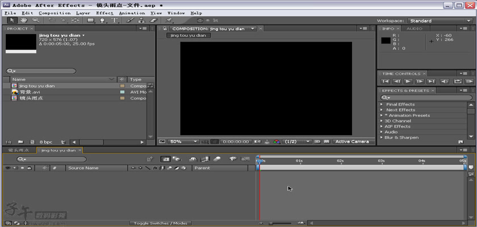Viewport: 477px width, 227px height.
Task: Click Always Preview This View icon
Action: pyautogui.click(x=161, y=142)
